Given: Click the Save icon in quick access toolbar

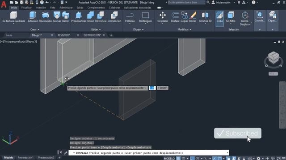Looking at the screenshot, I should (x=21, y=2).
